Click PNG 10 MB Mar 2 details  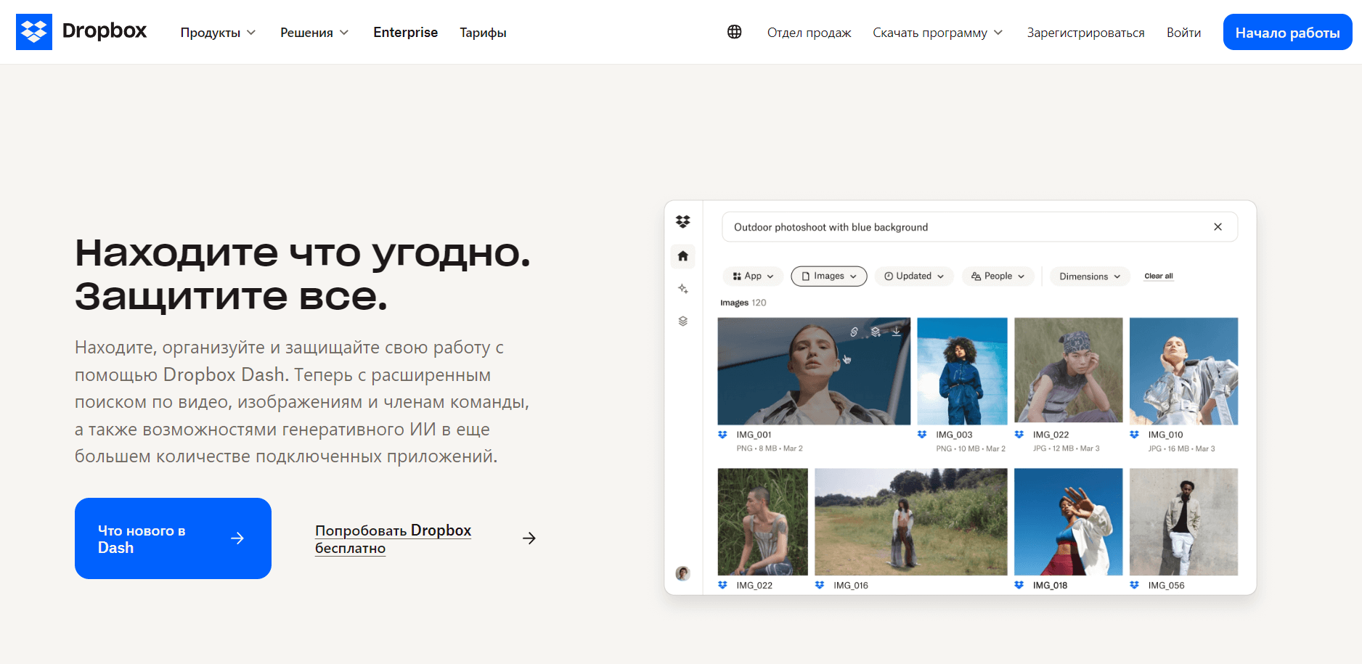coord(971,448)
